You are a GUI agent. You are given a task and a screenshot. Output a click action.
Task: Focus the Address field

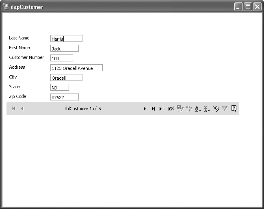(x=76, y=68)
